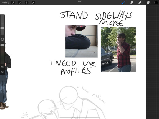This screenshot has width=159, height=119.
Task: Tap the faint 'wtf' sketch note
Action: (24, 115)
